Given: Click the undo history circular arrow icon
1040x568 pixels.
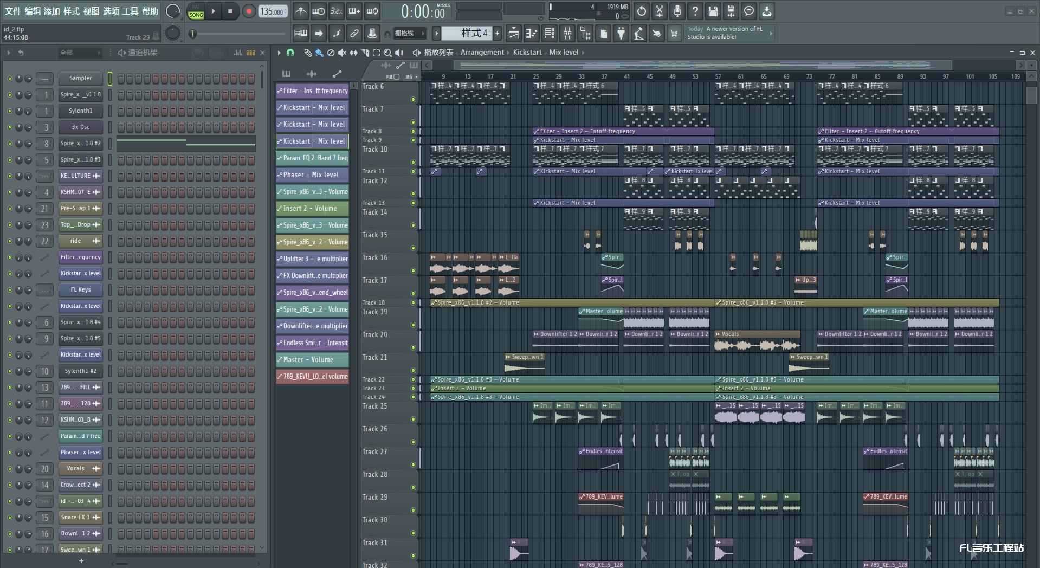Looking at the screenshot, I should 642,11.
